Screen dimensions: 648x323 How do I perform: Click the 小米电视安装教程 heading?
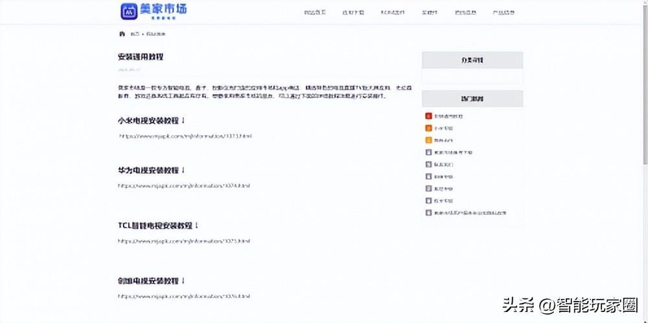151,121
